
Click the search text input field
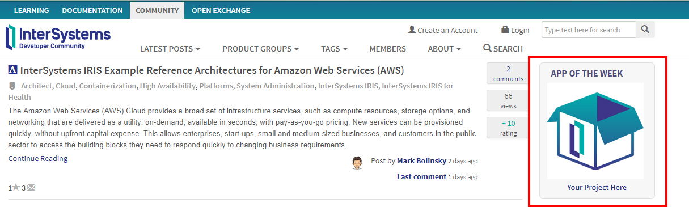point(589,30)
